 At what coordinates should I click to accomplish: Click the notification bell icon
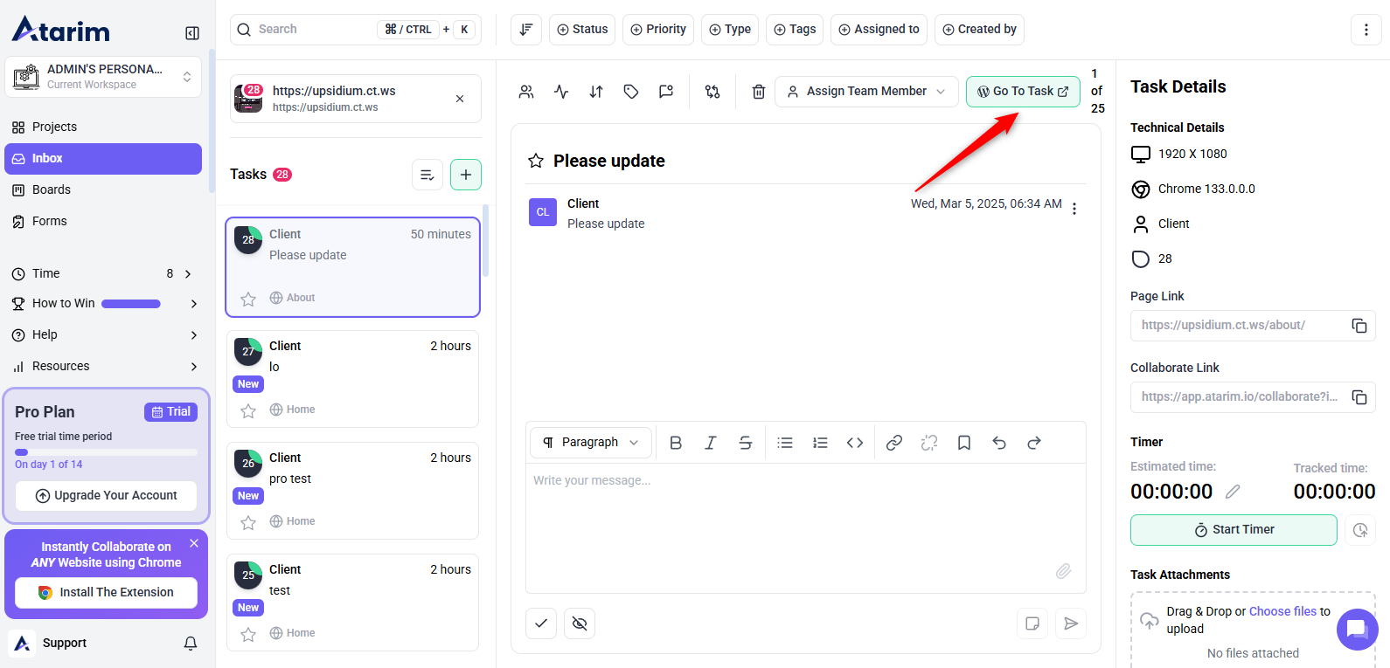coord(190,644)
